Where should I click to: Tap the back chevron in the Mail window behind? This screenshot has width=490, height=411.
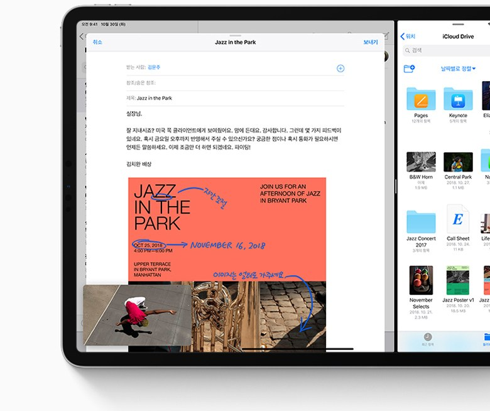(81, 36)
